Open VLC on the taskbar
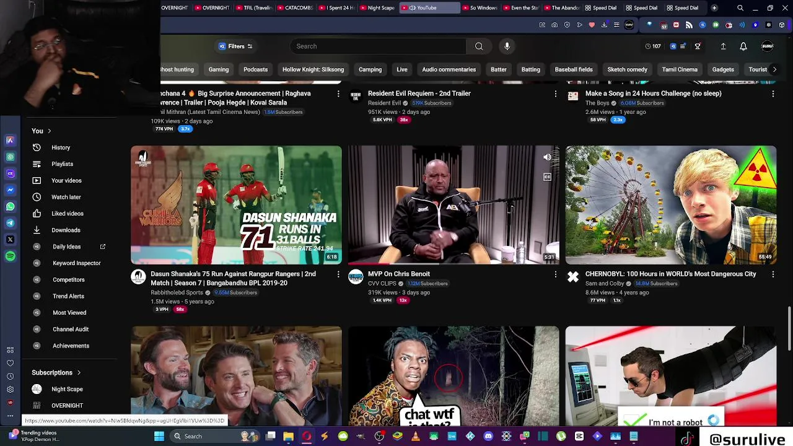 [415, 436]
